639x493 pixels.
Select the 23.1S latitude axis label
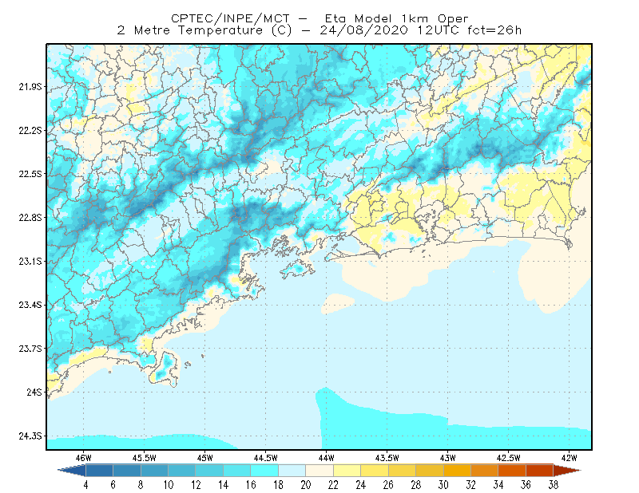30,261
